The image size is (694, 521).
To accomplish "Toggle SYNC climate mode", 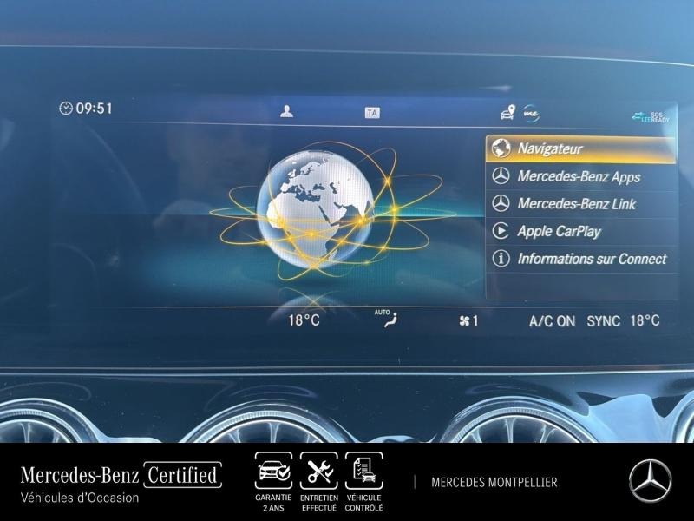I will point(603,321).
